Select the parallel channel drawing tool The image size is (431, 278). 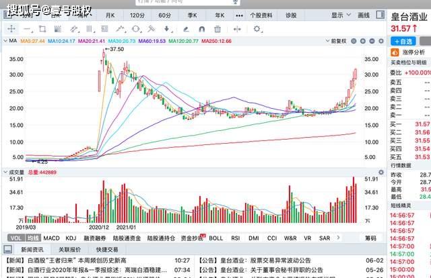pos(74,29)
